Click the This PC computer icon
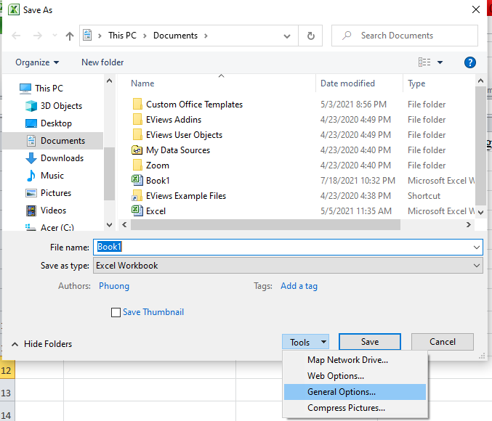The width and height of the screenshot is (492, 421). pyautogui.click(x=25, y=89)
